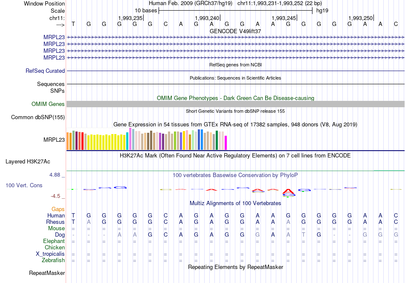Click the Zebrafish alignment row label
Viewport: 405px width, 283px height.
pyautogui.click(x=53, y=260)
